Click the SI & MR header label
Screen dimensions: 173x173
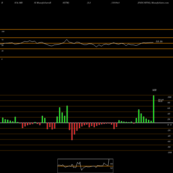[x=18, y=3]
